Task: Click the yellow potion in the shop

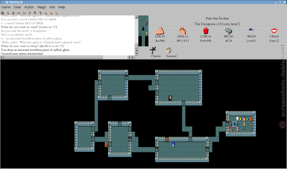Action: [241, 119]
